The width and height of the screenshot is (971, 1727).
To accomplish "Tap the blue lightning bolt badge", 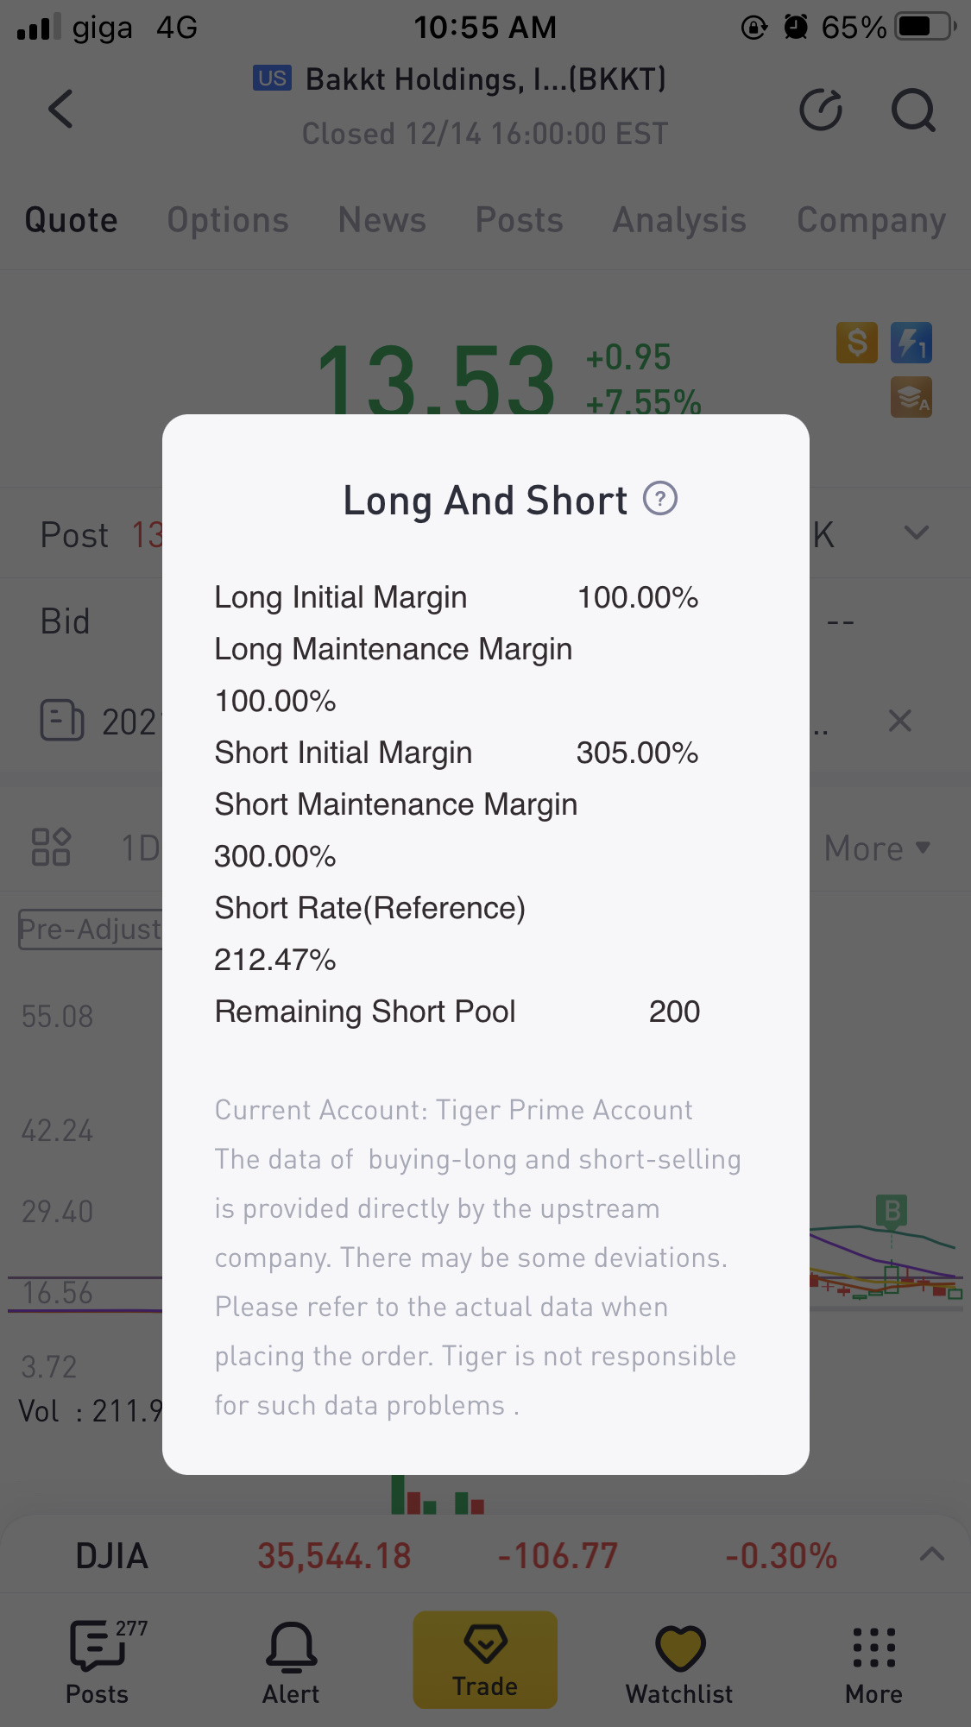I will [x=911, y=343].
